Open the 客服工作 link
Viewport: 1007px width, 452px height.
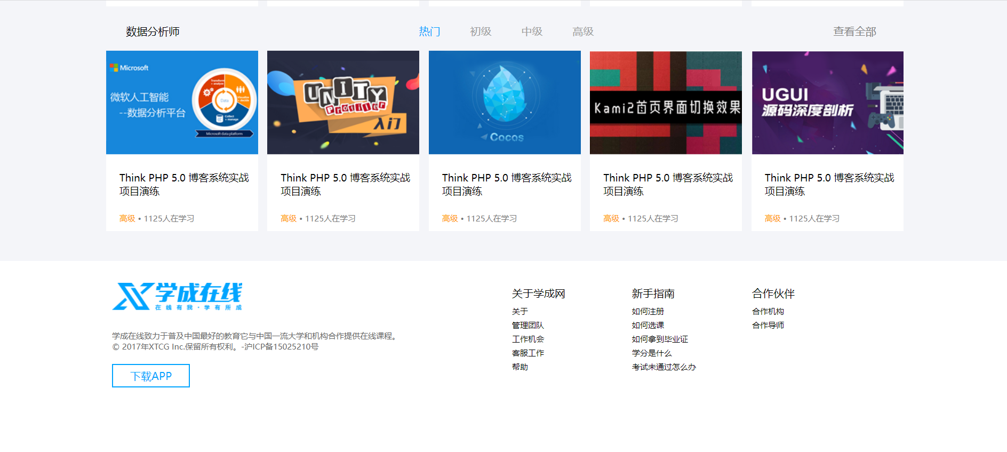528,353
